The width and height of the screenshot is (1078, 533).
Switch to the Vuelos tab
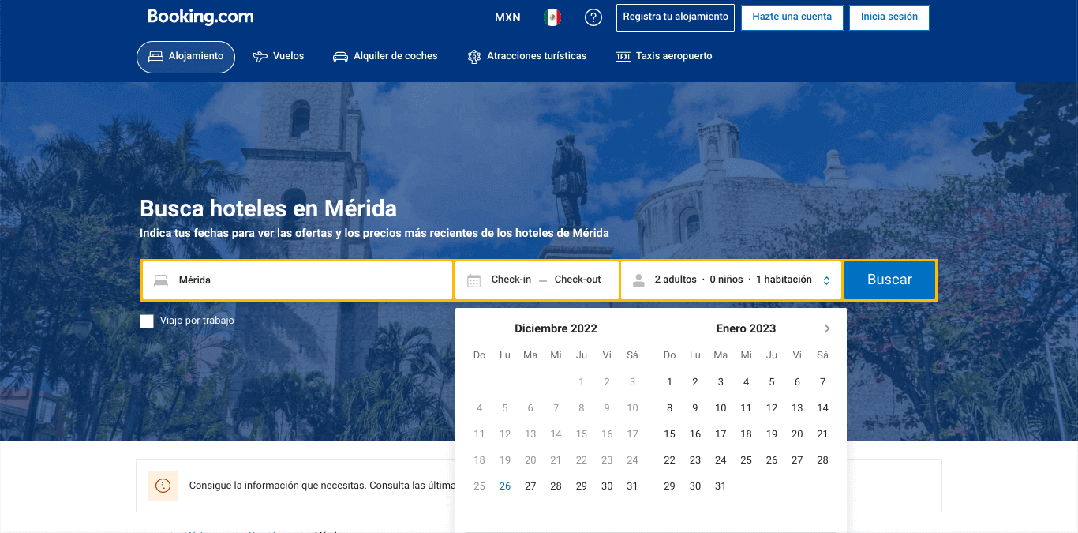point(278,56)
